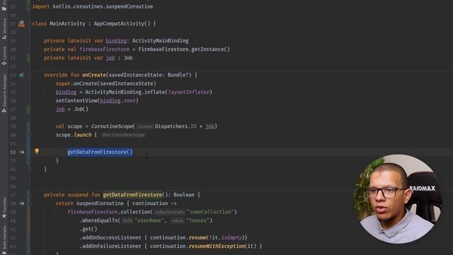453x255 pixels.
Task: Click setContentView call
Action: tap(97, 101)
